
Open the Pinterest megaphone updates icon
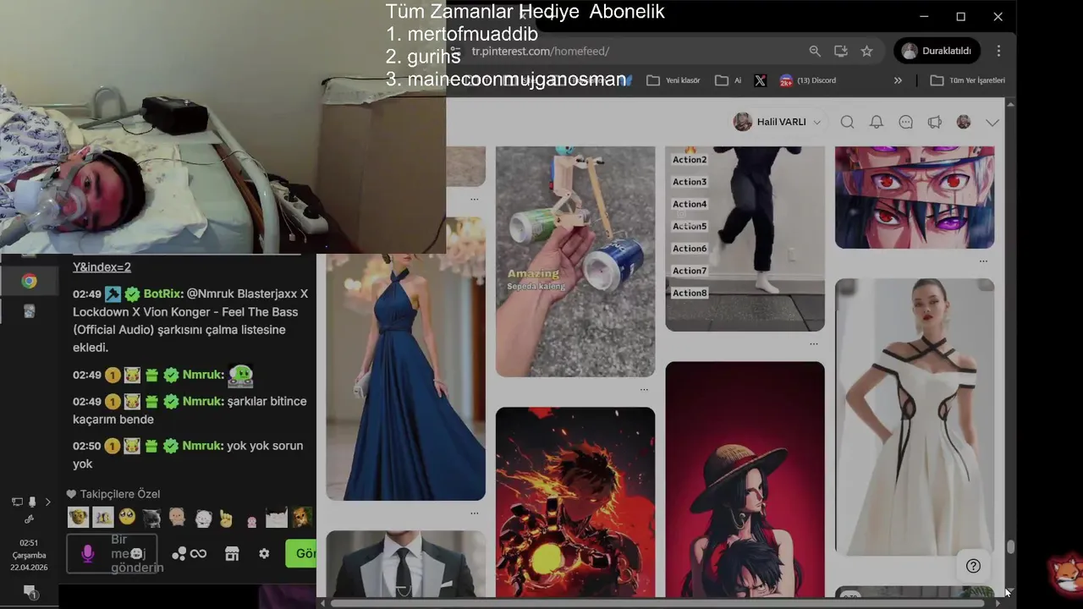pos(935,122)
